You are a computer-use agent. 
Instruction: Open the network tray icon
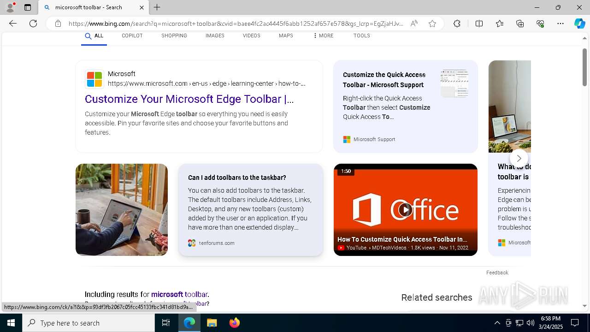click(x=519, y=323)
